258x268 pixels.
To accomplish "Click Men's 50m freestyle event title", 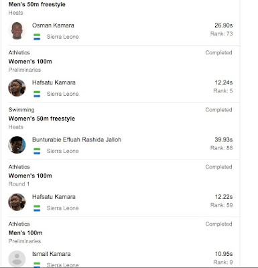I will [37, 5].
